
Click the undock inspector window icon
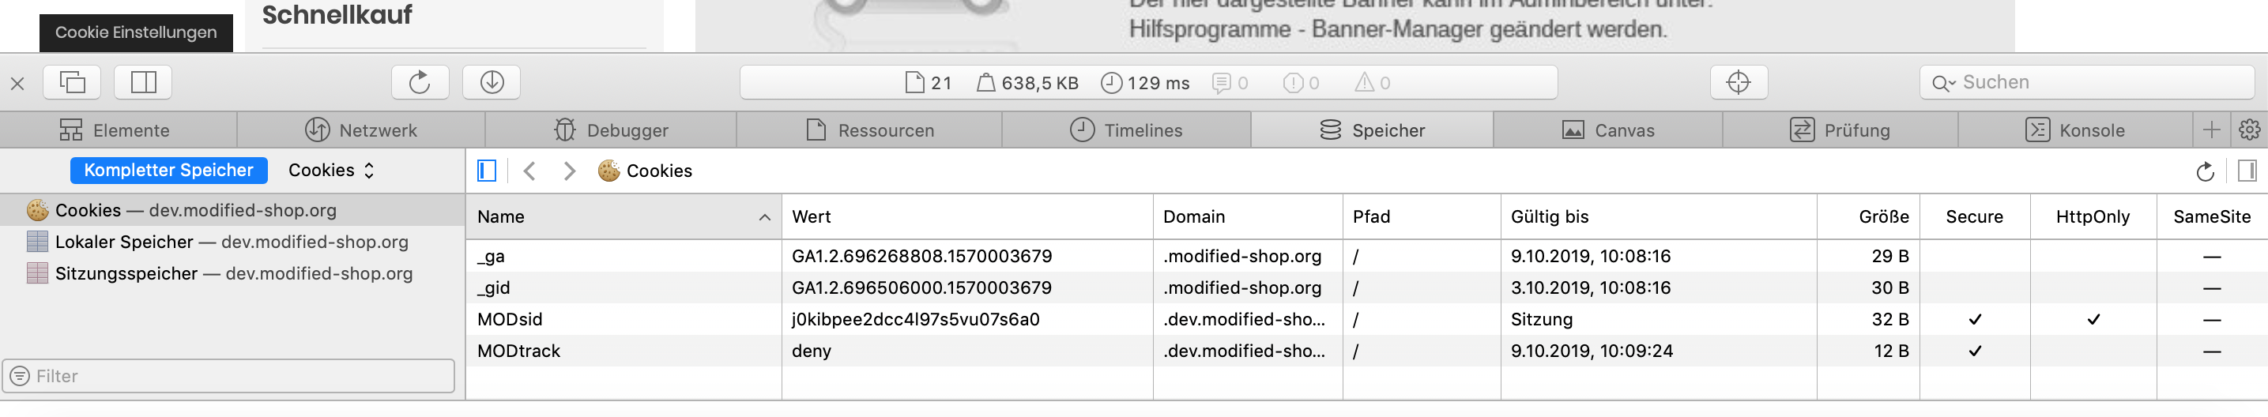(72, 83)
